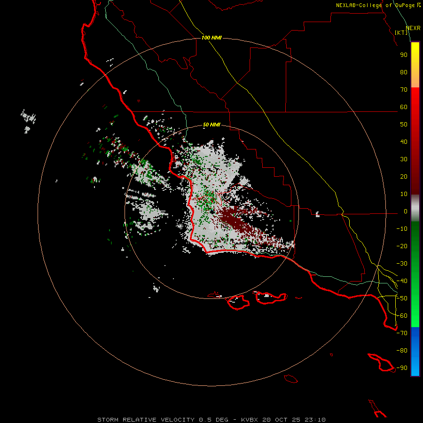423x423 pixels.
Task: Click the -10 knot scale label
Action: pos(402,229)
